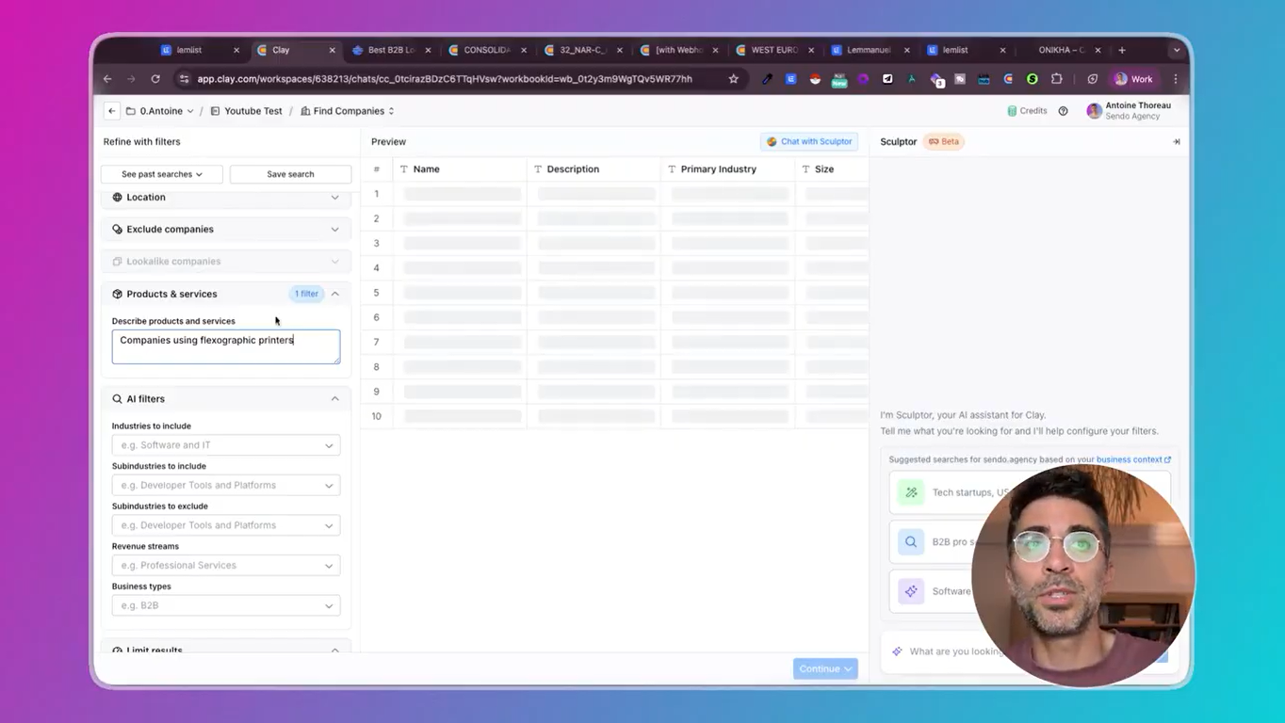1285x723 pixels.
Task: Click the Products & services cube icon
Action: [x=117, y=294]
